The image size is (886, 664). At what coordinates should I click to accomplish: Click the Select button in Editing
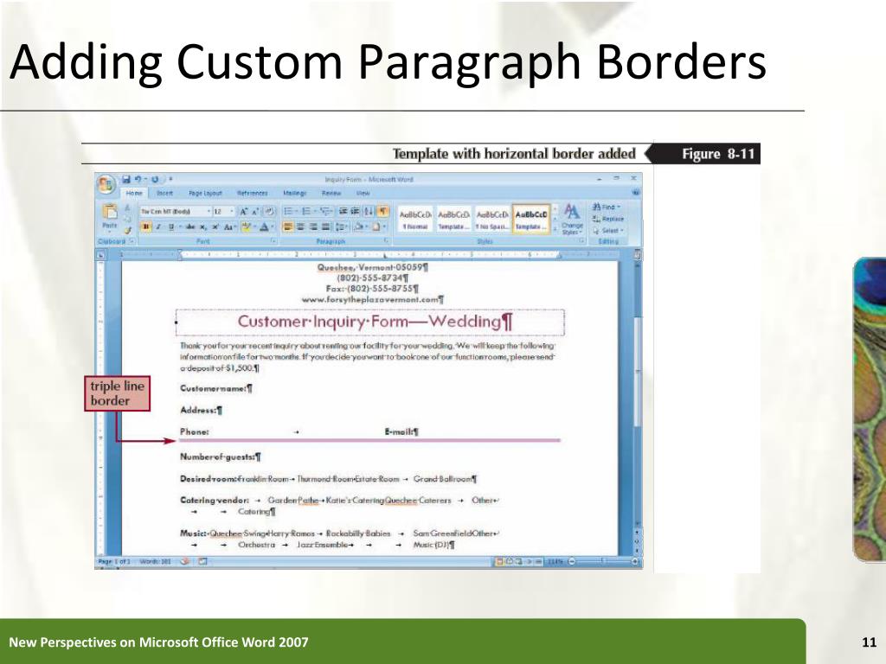point(608,231)
